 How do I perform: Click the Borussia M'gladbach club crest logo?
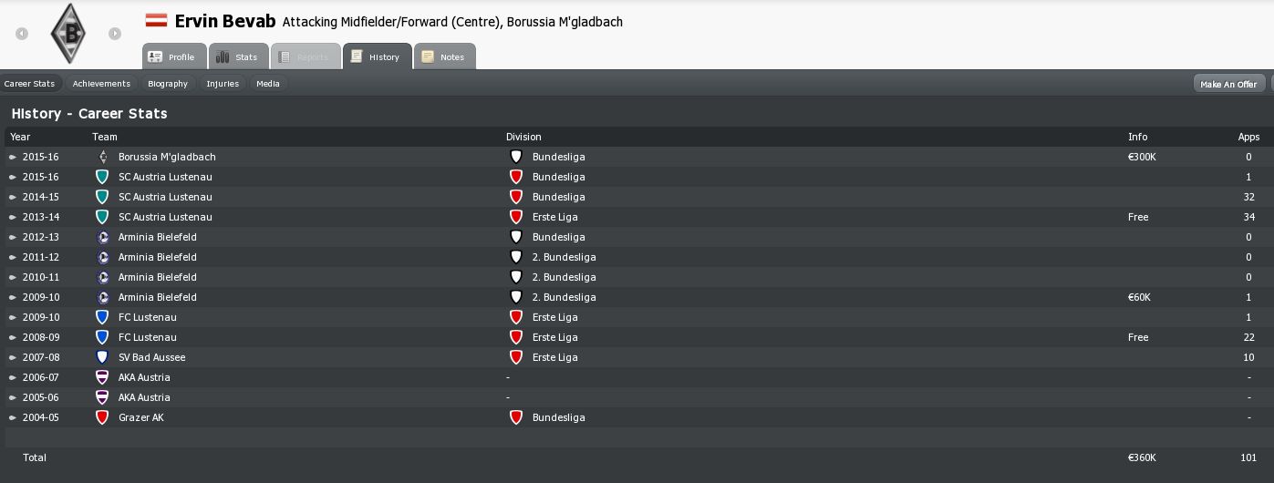pos(68,34)
